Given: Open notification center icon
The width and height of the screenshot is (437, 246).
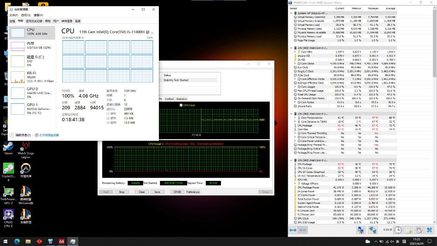Looking at the screenshot, I should [x=429, y=241].
